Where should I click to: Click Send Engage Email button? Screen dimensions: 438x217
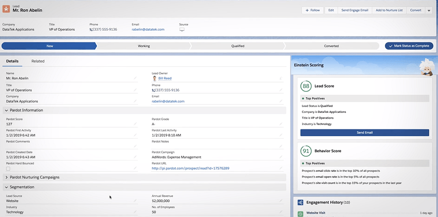point(355,10)
